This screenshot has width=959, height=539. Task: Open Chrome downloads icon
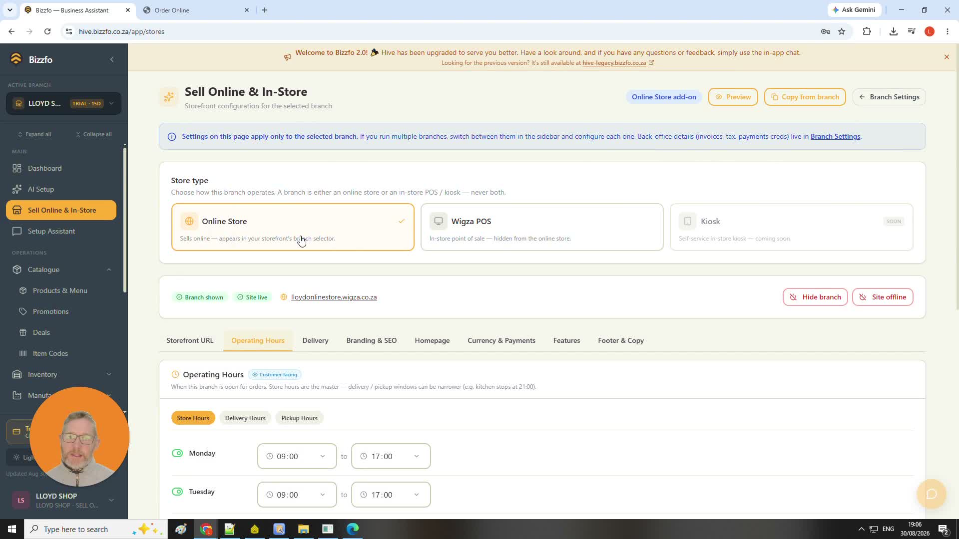click(x=894, y=31)
